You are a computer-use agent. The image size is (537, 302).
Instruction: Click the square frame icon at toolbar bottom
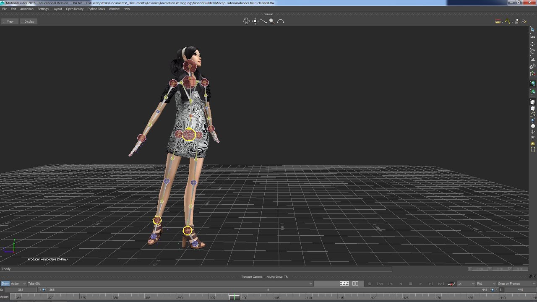click(x=533, y=149)
